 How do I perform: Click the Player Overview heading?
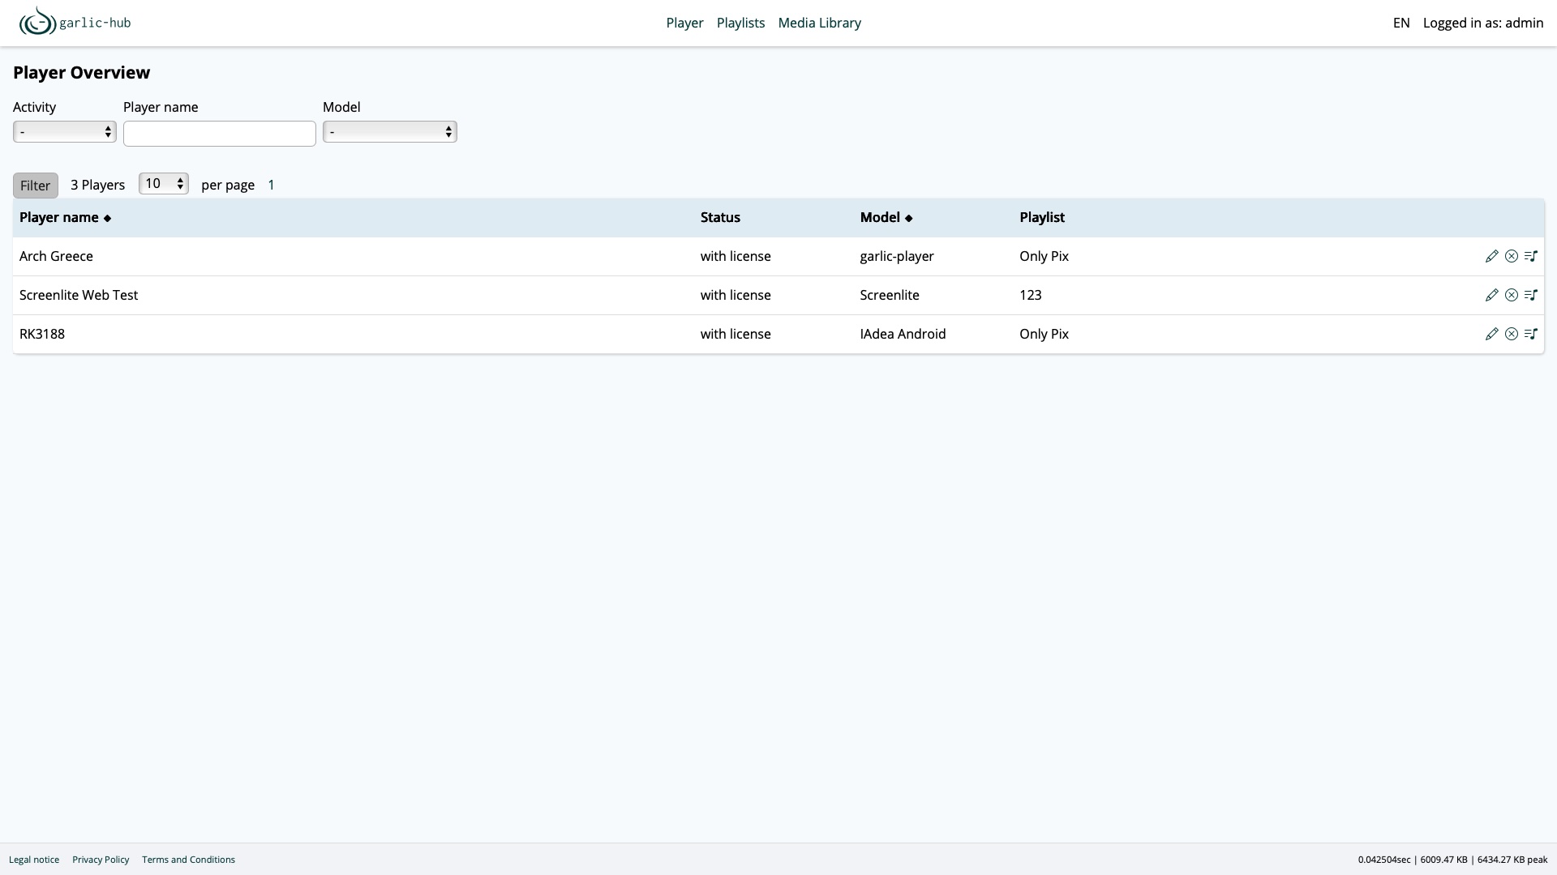(81, 72)
